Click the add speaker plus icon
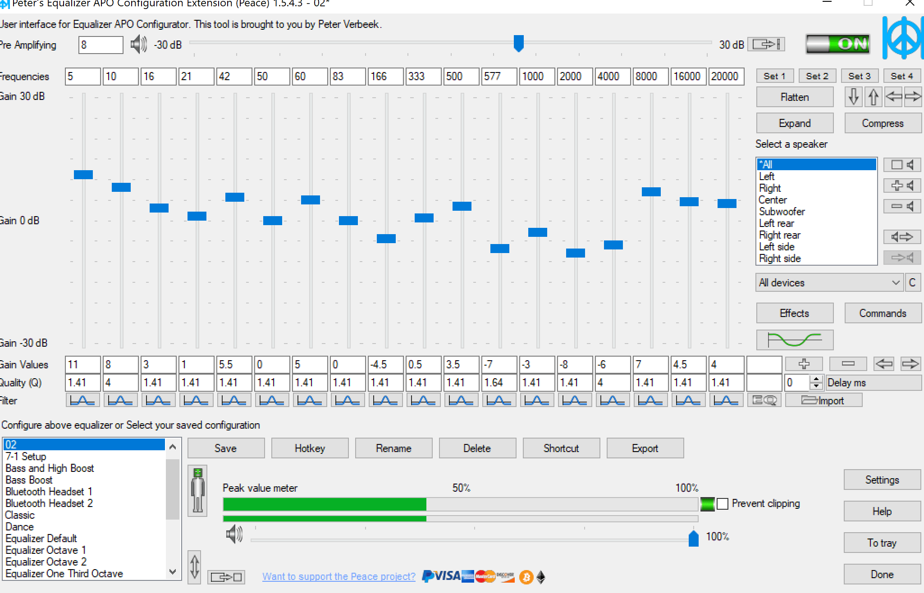Viewport: 924px width, 593px height. tap(902, 186)
